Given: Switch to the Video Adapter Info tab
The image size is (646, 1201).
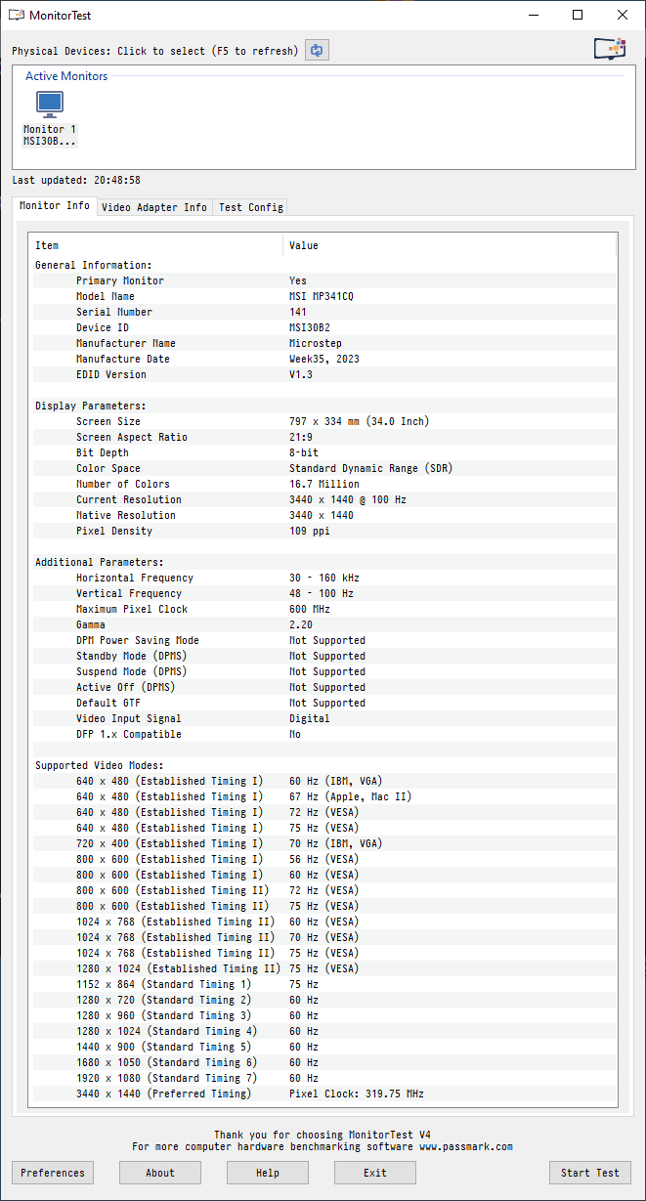Looking at the screenshot, I should [x=154, y=207].
